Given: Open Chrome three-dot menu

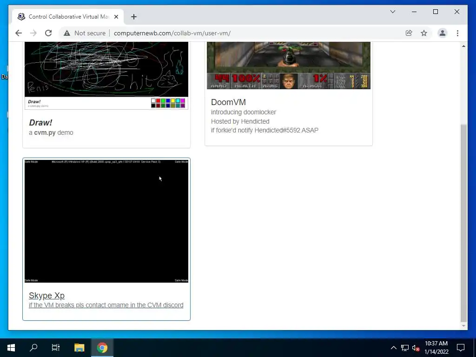Looking at the screenshot, I should click(x=457, y=33).
